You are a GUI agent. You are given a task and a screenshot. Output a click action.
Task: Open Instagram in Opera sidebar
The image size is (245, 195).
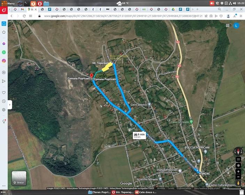(4, 61)
